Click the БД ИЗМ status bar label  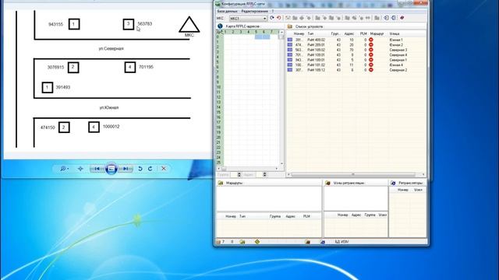click(342, 242)
